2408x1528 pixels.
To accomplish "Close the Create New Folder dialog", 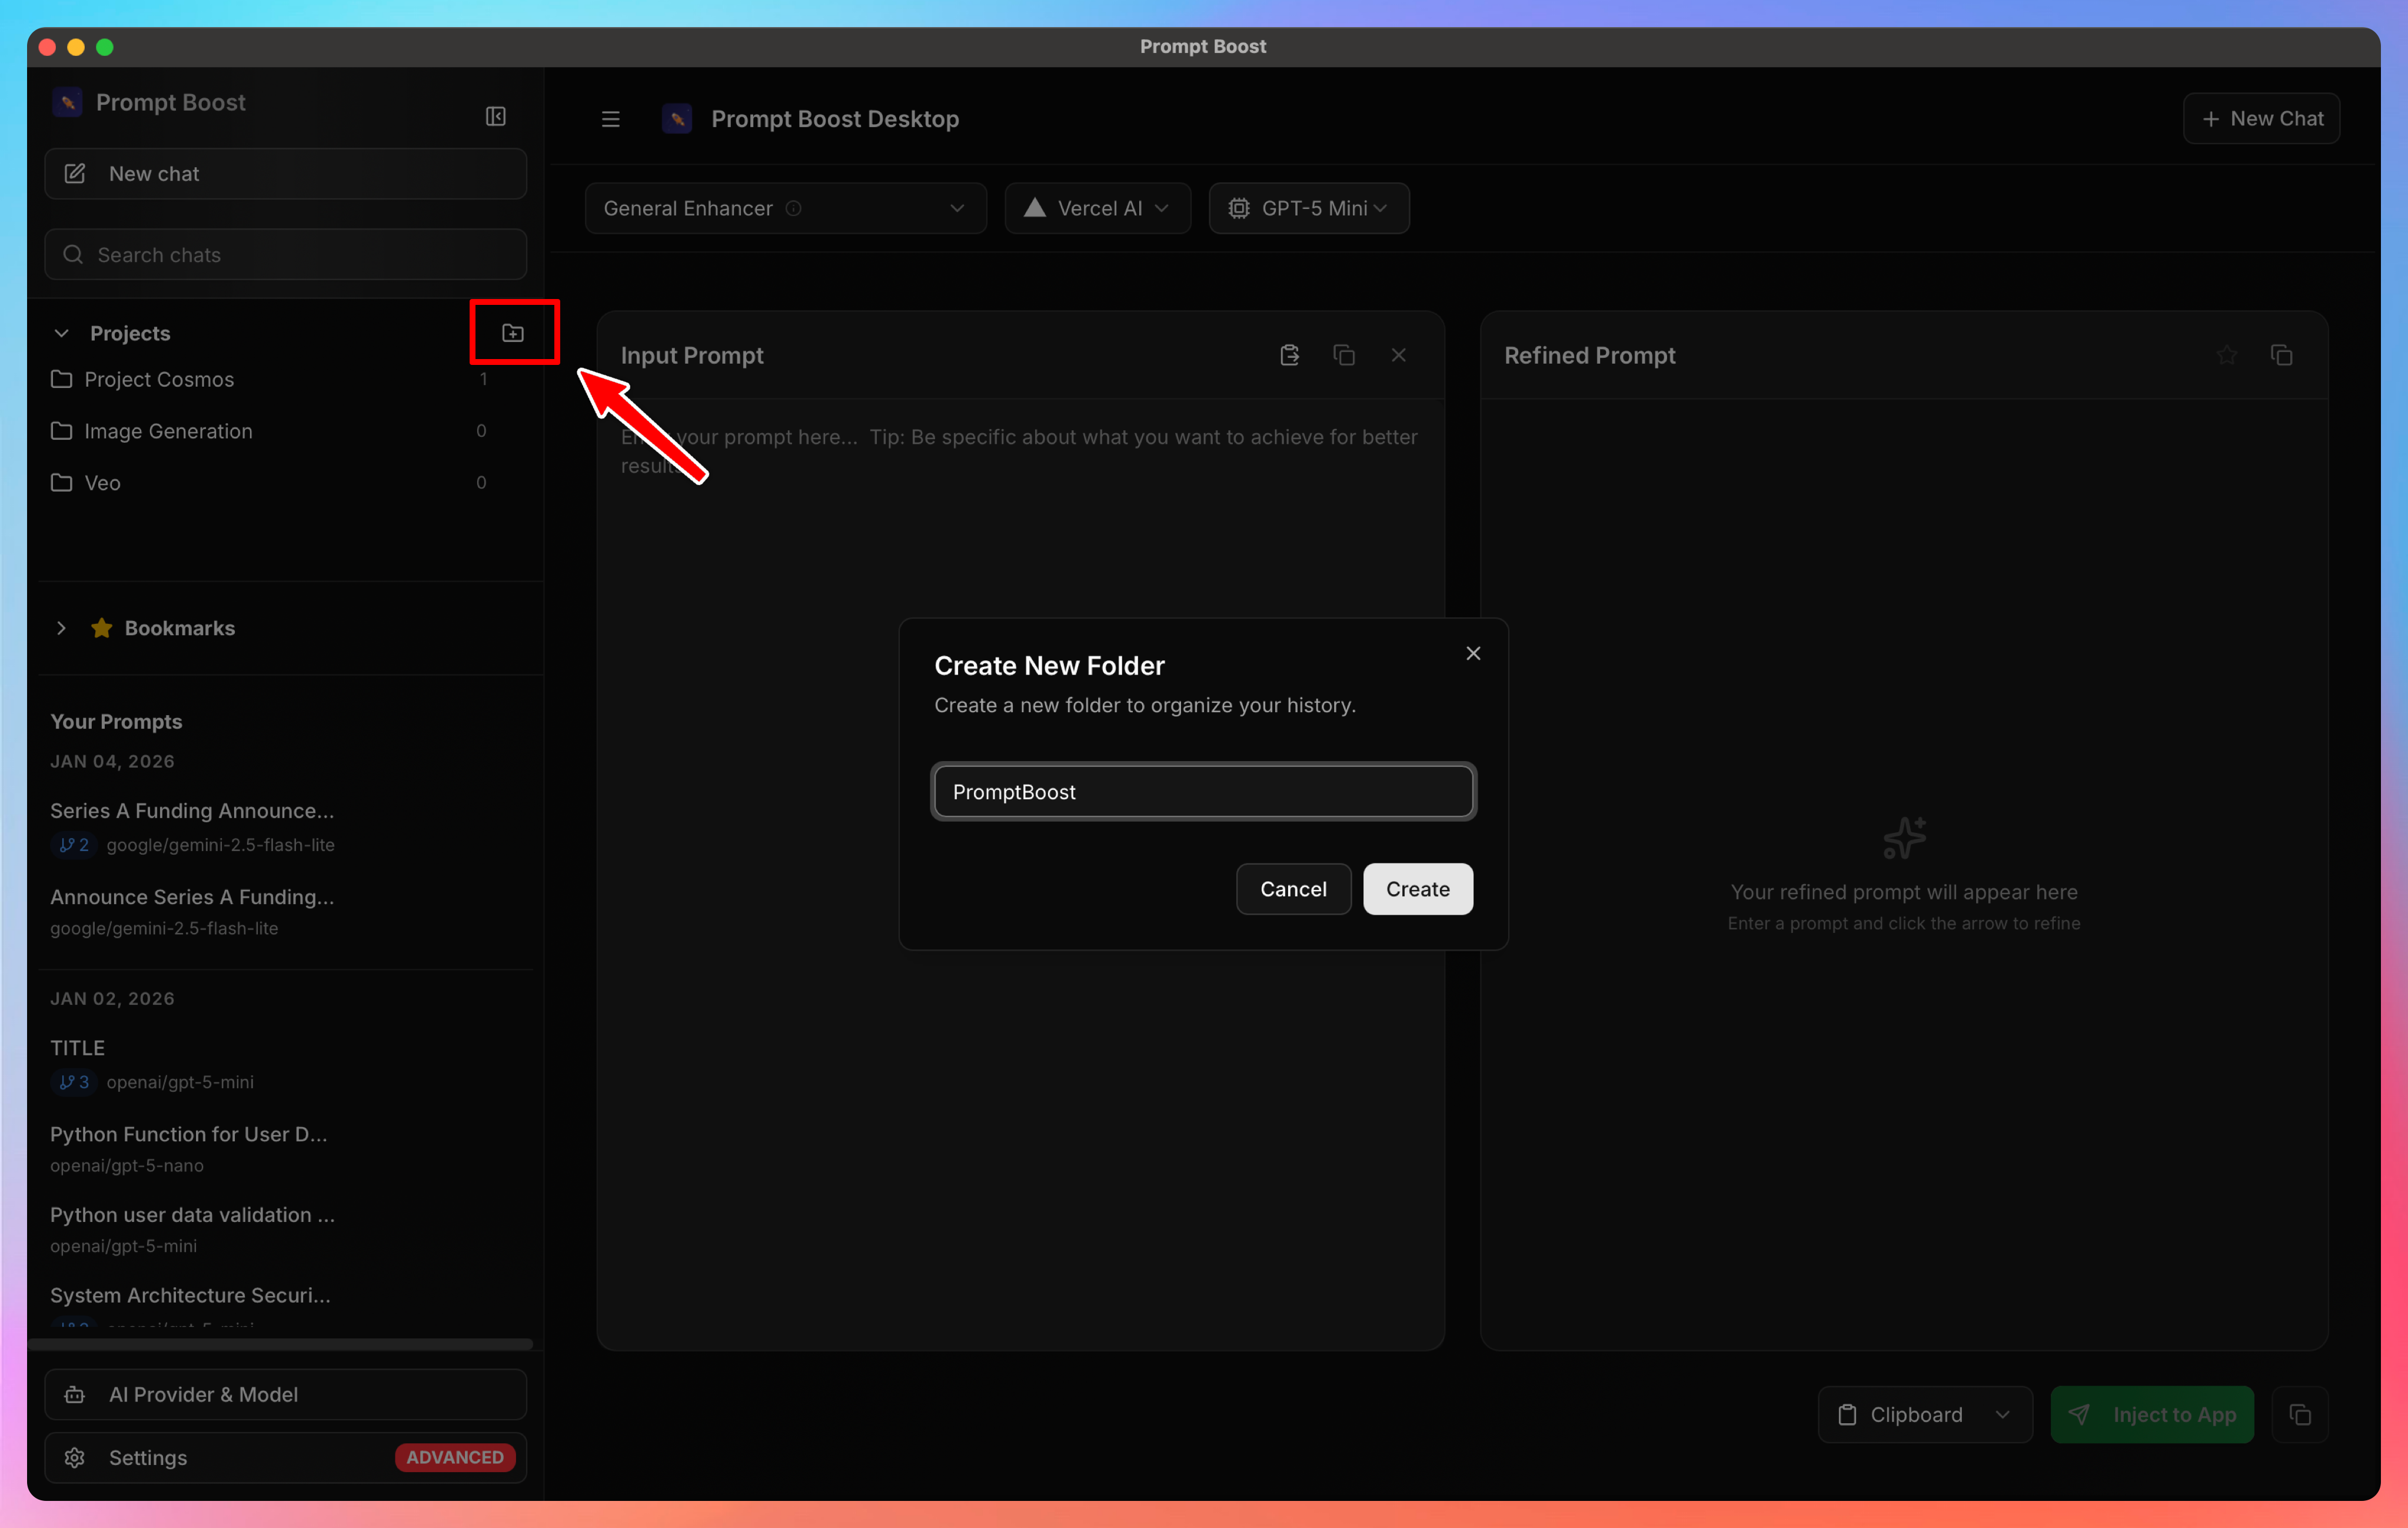I will (1472, 653).
